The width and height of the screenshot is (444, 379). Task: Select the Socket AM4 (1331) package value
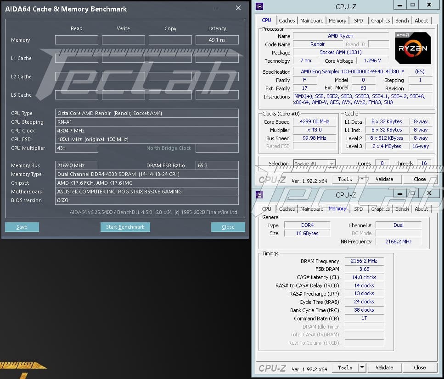point(341,52)
